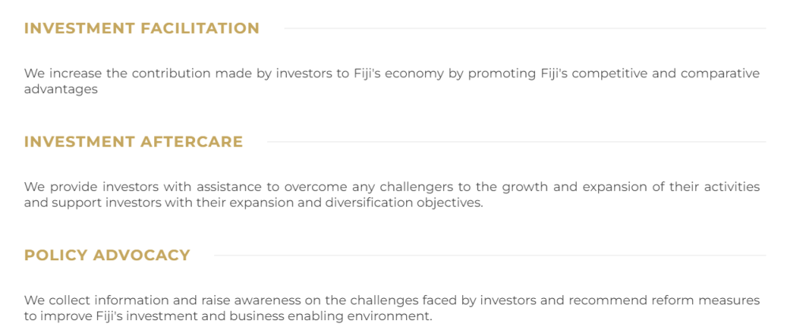Image resolution: width=787 pixels, height=336 pixels.
Task: Click the POLICY ADVOCACY heading
Action: tap(107, 256)
